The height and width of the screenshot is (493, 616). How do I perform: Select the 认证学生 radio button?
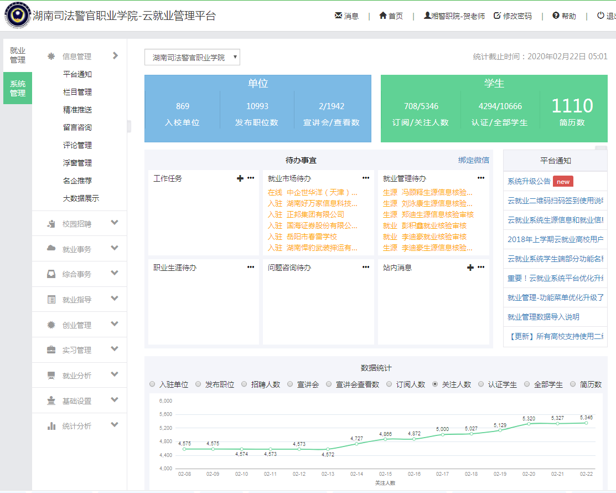481,384
